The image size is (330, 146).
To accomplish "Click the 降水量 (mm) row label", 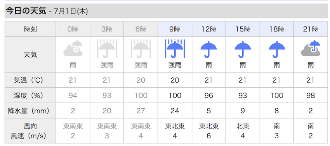I will click(31, 111).
